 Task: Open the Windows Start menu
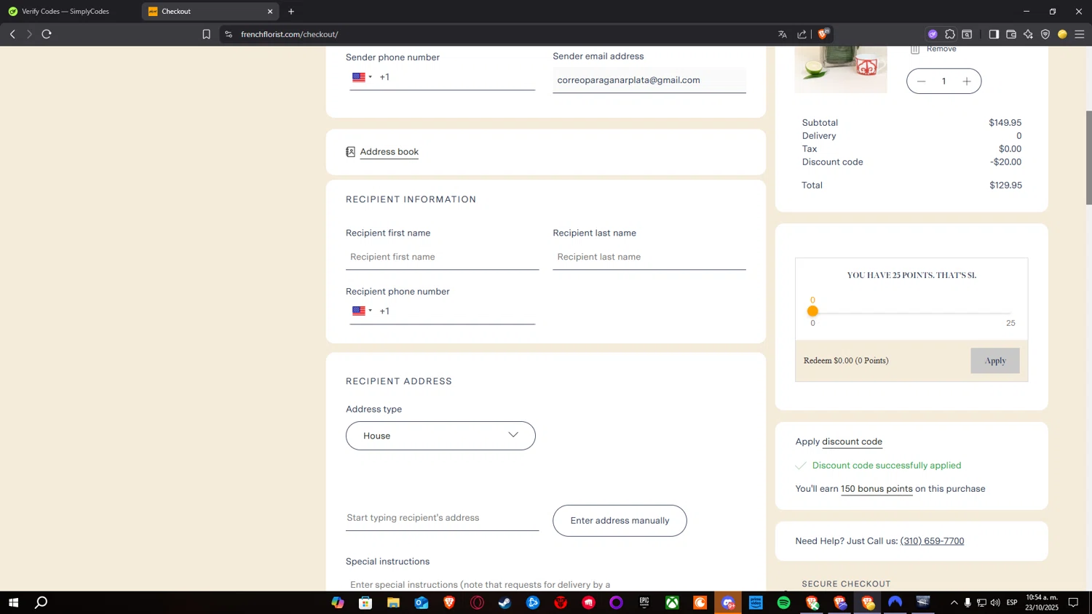tap(13, 602)
